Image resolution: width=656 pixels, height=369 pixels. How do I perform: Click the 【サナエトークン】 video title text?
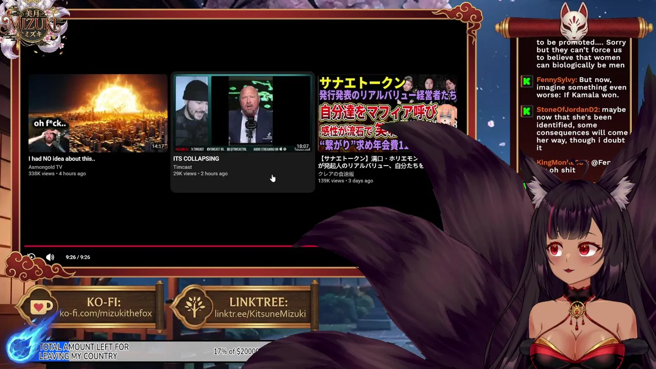pos(371,162)
